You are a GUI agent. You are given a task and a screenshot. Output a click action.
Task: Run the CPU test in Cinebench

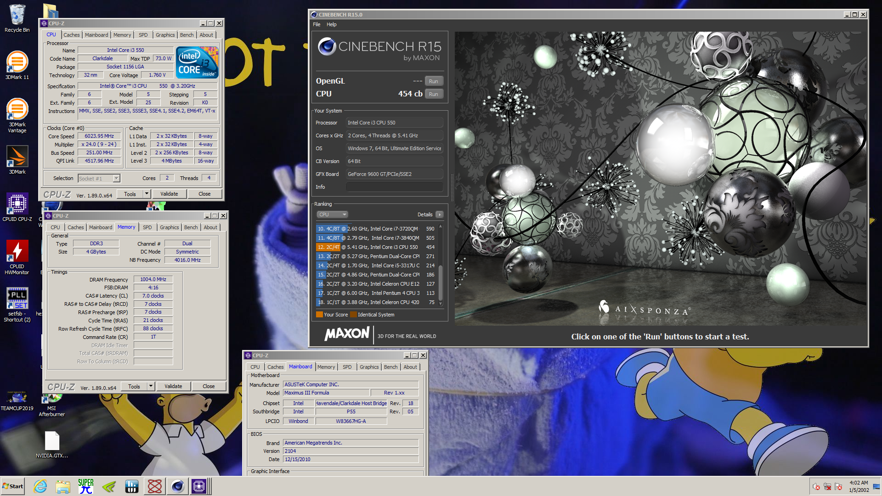pos(434,94)
